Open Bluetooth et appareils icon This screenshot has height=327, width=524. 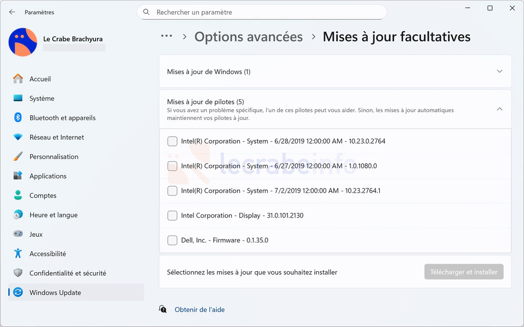[18, 118]
